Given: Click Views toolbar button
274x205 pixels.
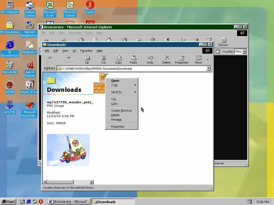Looking at the screenshot, I should click(198, 60).
